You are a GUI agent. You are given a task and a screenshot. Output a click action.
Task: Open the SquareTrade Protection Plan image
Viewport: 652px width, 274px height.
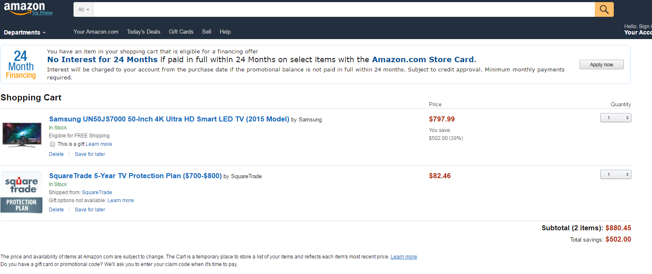21,192
